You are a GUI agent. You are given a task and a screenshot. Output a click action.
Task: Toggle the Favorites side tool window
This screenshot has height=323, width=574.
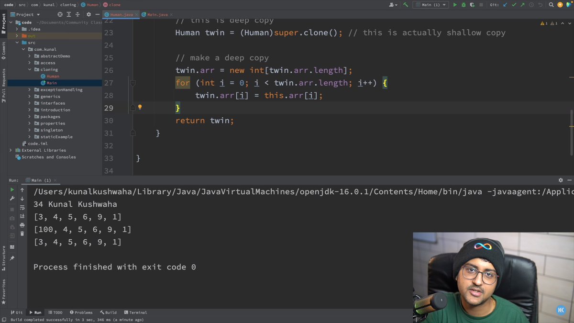pos(3,292)
